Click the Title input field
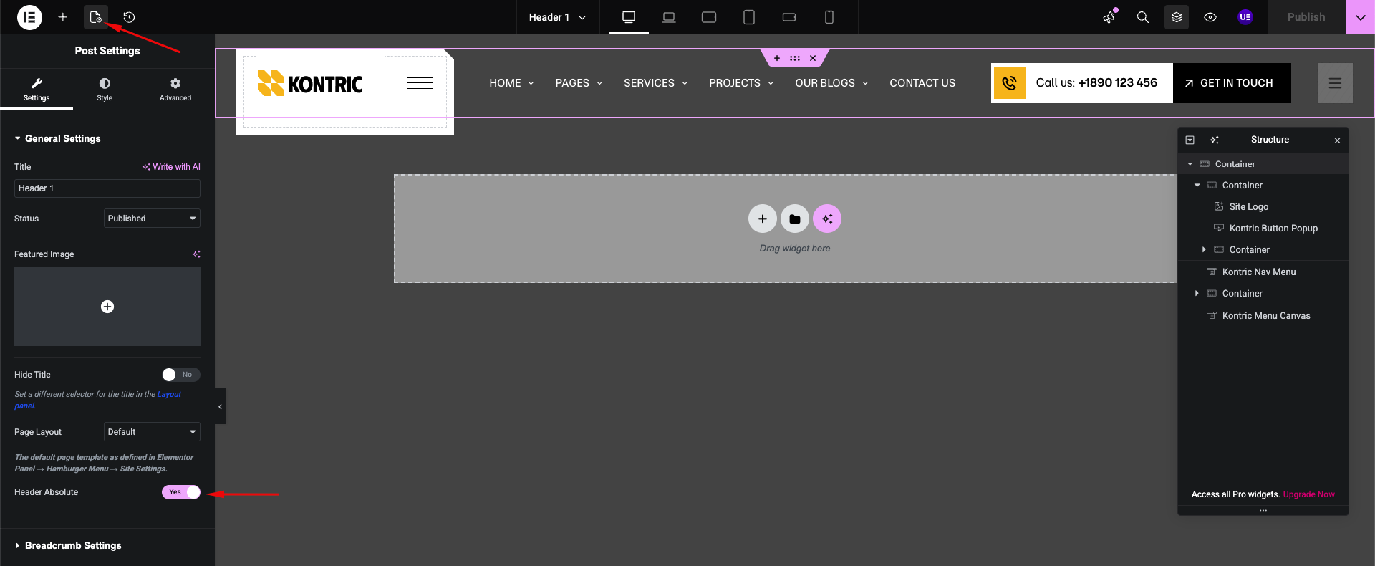The height and width of the screenshot is (566, 1375). 107,188
